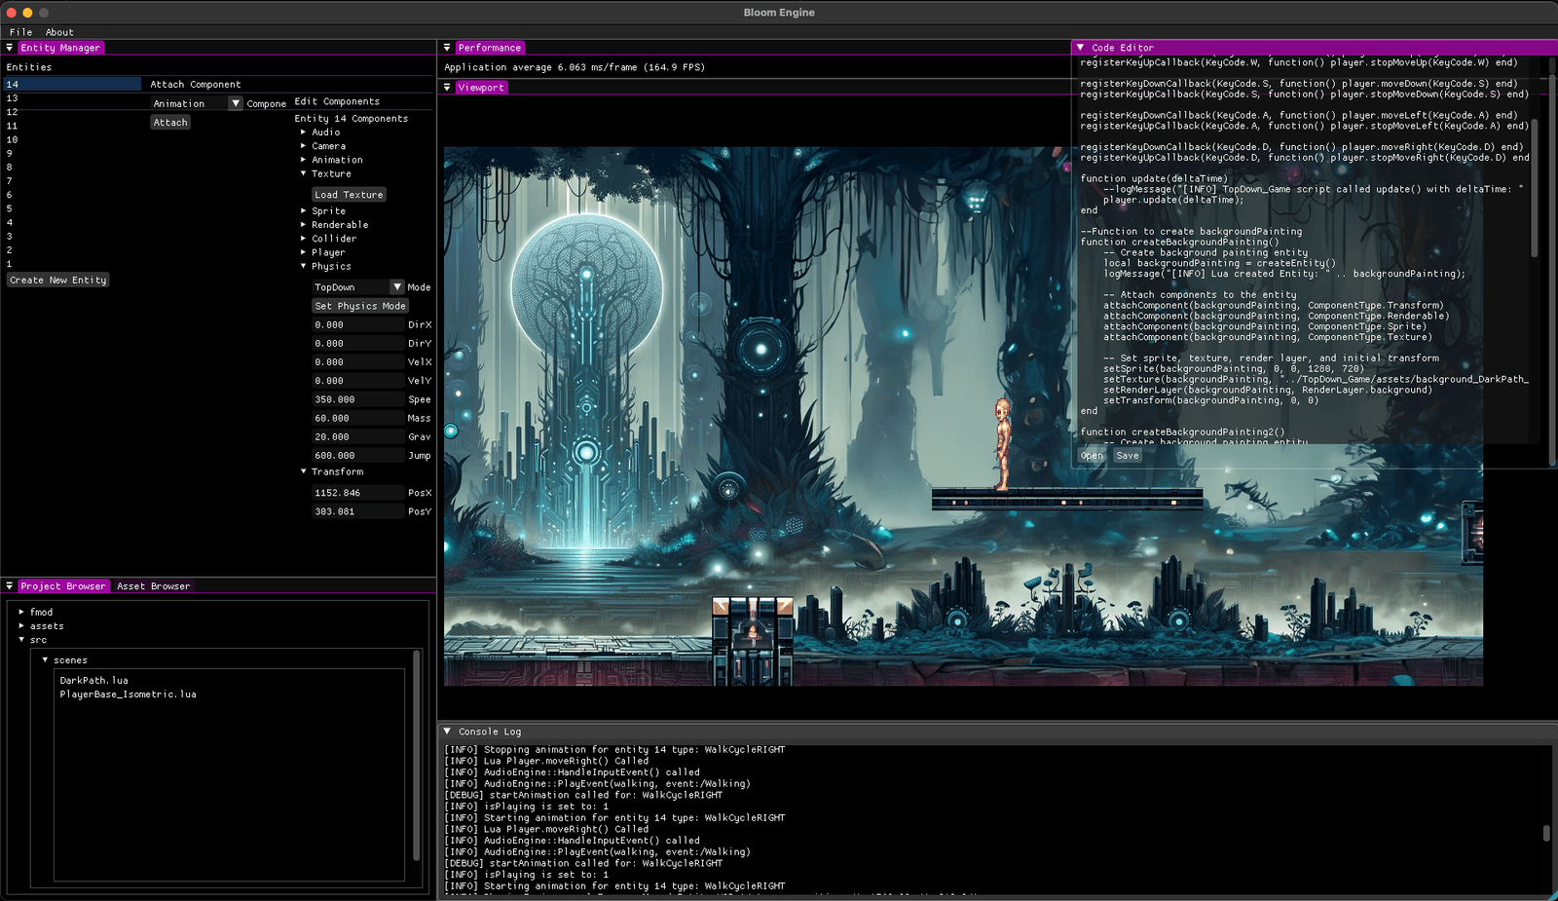Collapse the Transform component node

[x=304, y=471]
